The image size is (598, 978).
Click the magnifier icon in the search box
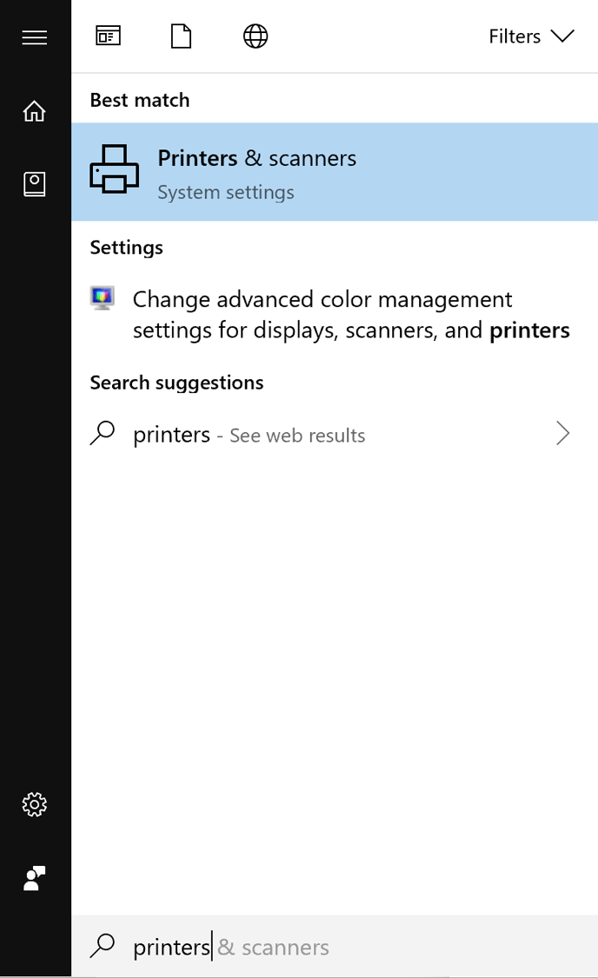click(x=103, y=946)
